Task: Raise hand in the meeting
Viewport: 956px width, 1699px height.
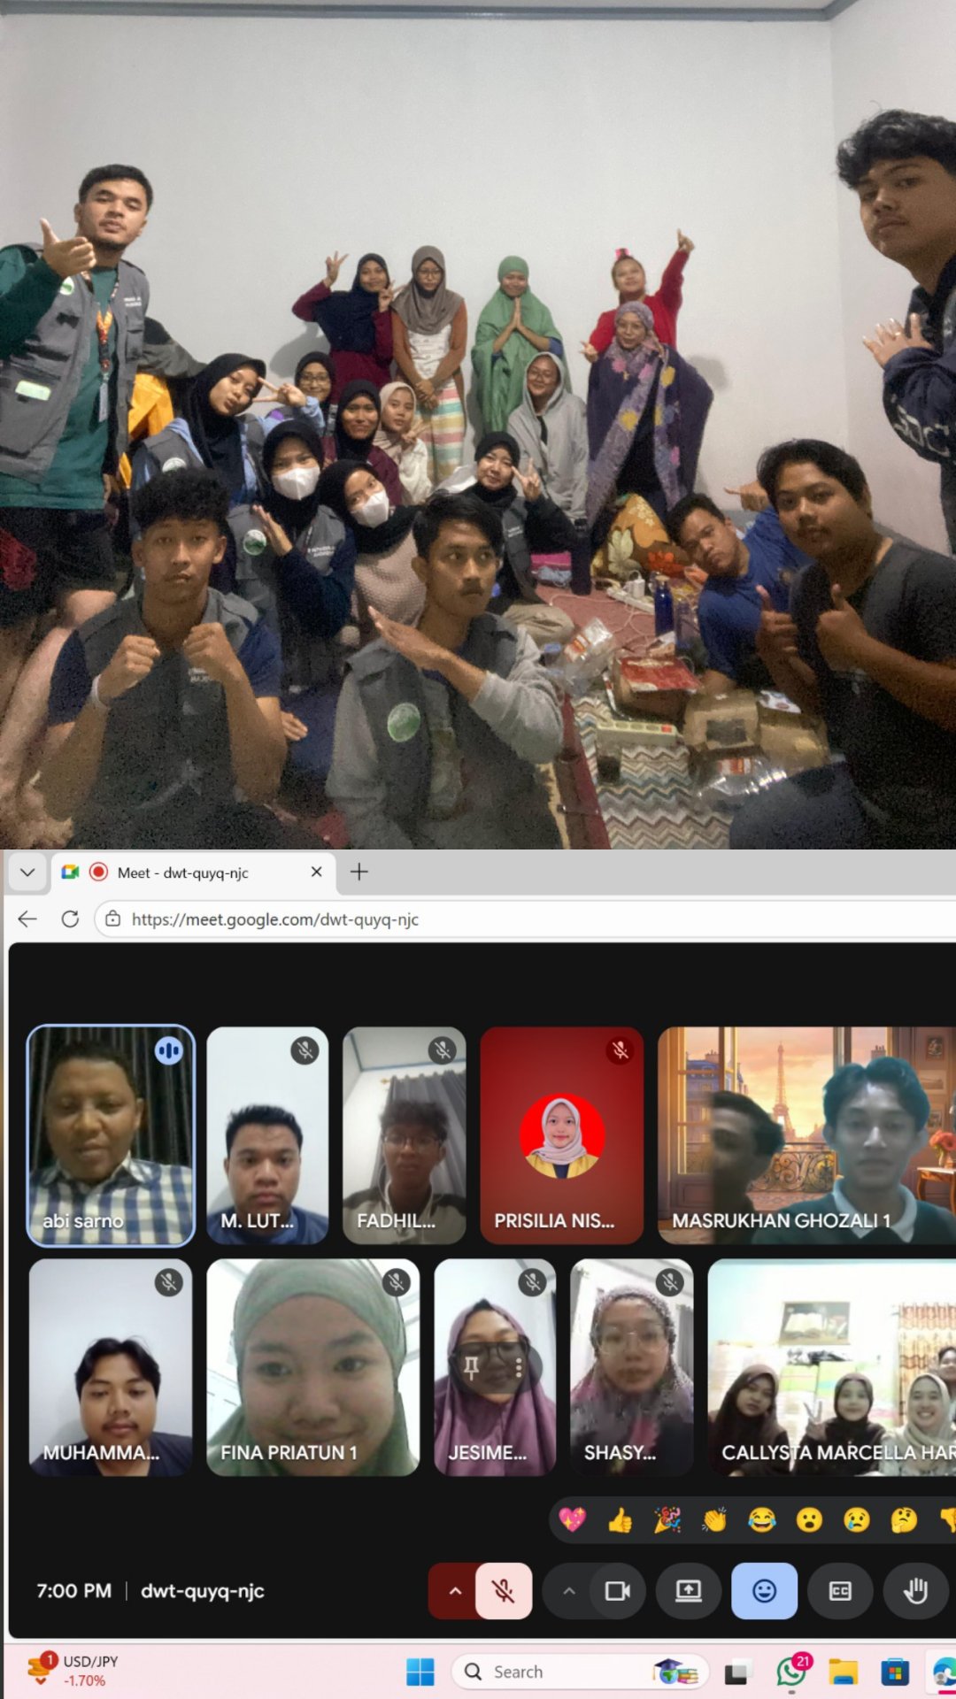Action: point(915,1591)
